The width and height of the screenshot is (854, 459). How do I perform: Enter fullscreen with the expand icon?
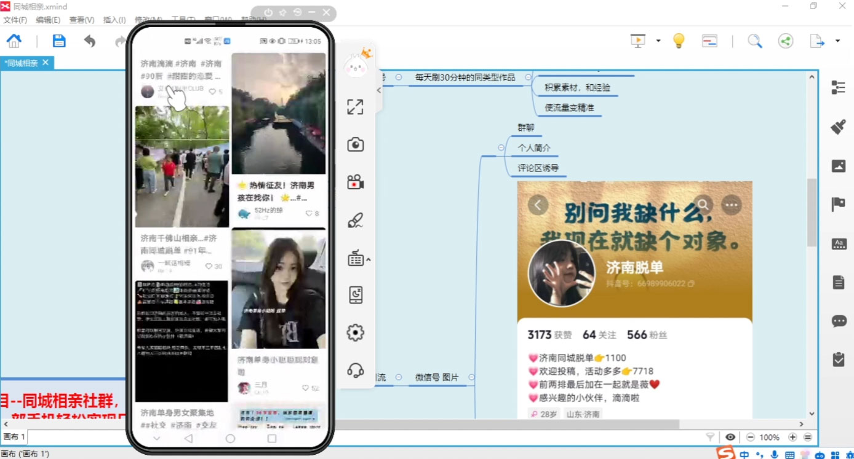(355, 106)
